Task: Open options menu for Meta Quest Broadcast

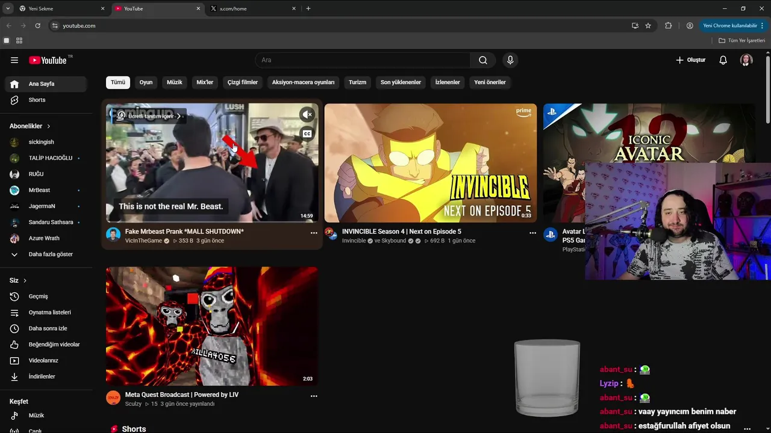Action: 314,396
